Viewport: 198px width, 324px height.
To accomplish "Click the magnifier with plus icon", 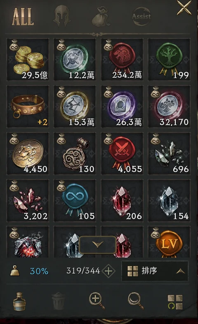I will [97, 301].
